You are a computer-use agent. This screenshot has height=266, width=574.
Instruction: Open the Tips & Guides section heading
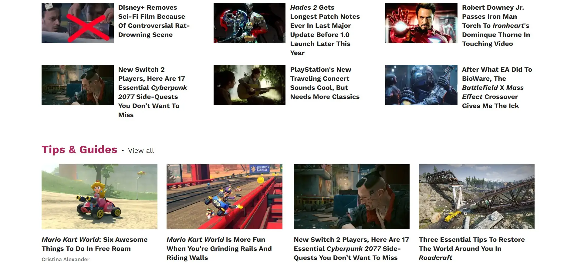pyautogui.click(x=79, y=150)
